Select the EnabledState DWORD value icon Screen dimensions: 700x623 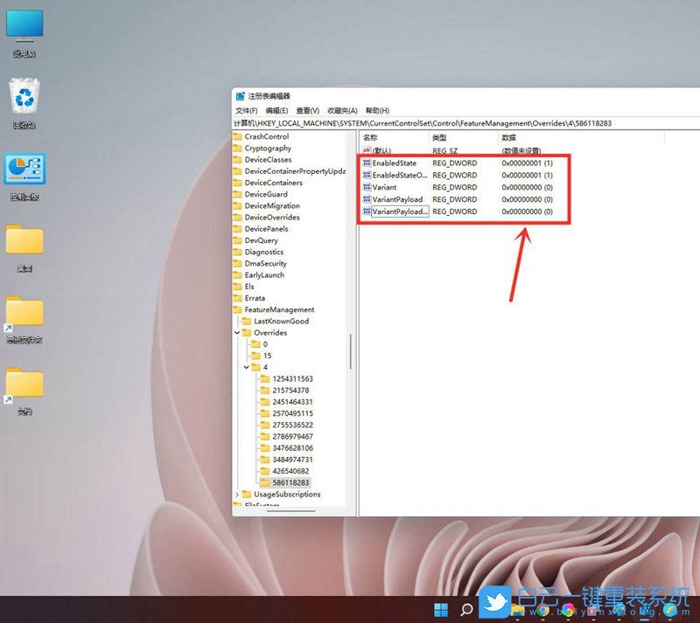[x=367, y=163]
